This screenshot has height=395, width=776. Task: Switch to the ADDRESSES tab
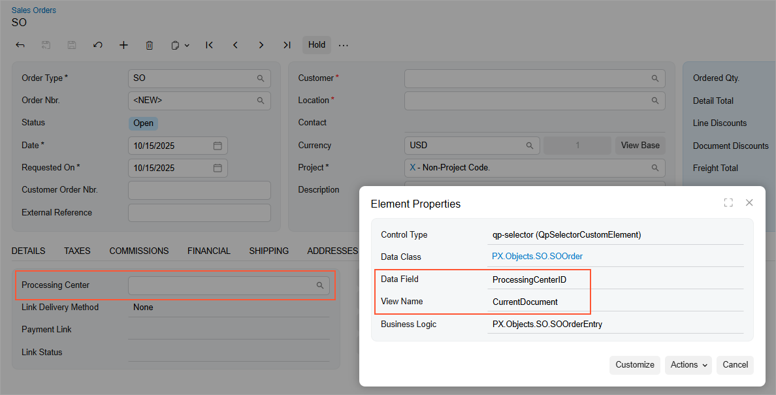[x=332, y=251]
